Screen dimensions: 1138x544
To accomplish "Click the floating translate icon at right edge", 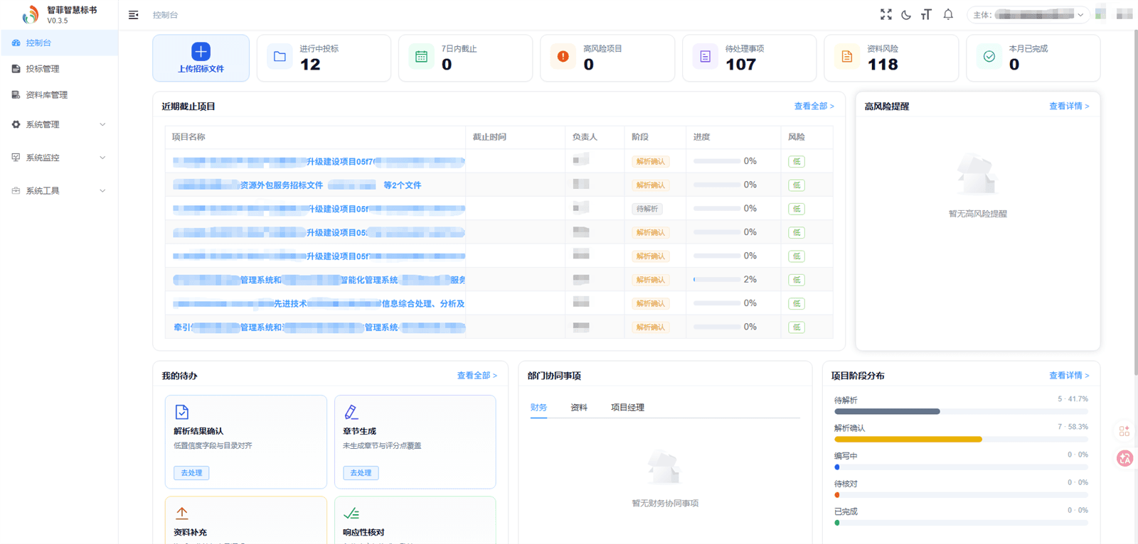I will tap(1124, 458).
